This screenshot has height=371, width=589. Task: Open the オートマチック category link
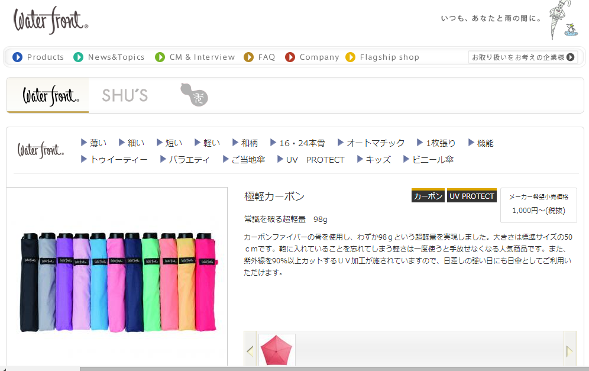(371, 143)
